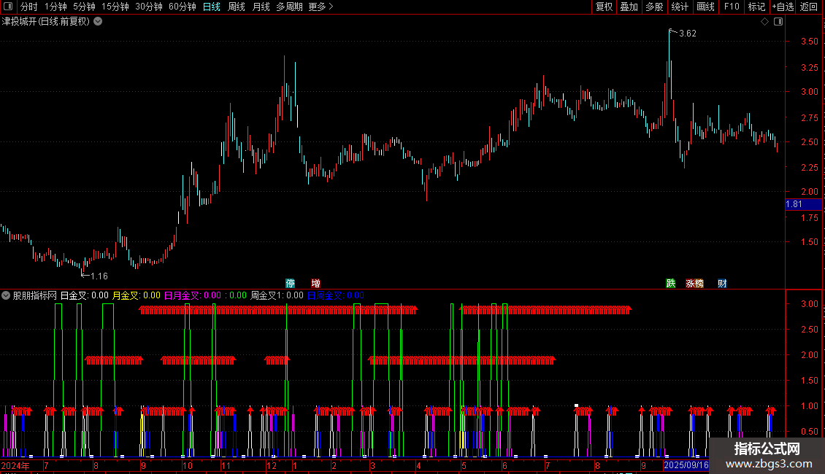Click the 周金叉1 indicator value label
Viewport: 825px width, 474px height.
277,295
